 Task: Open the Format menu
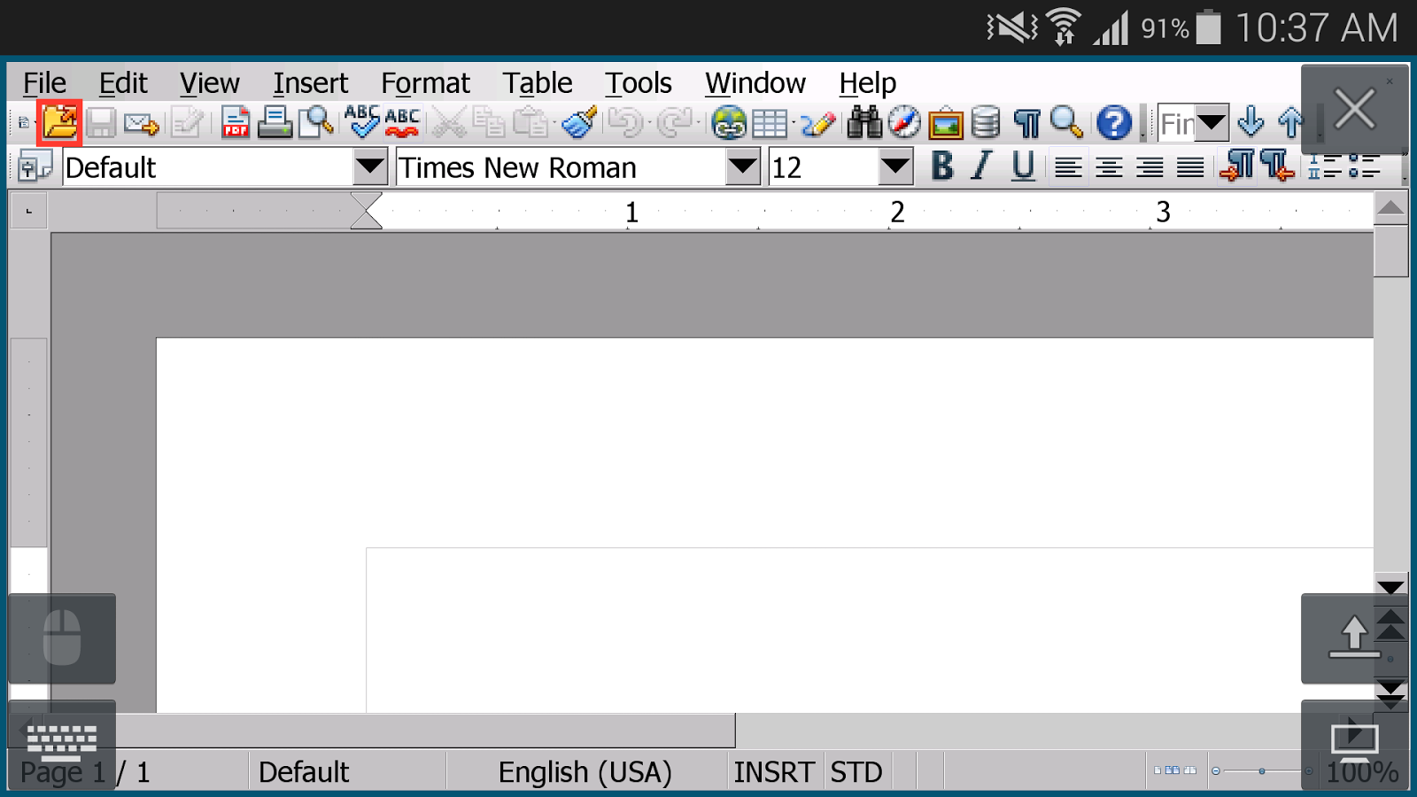tap(425, 83)
